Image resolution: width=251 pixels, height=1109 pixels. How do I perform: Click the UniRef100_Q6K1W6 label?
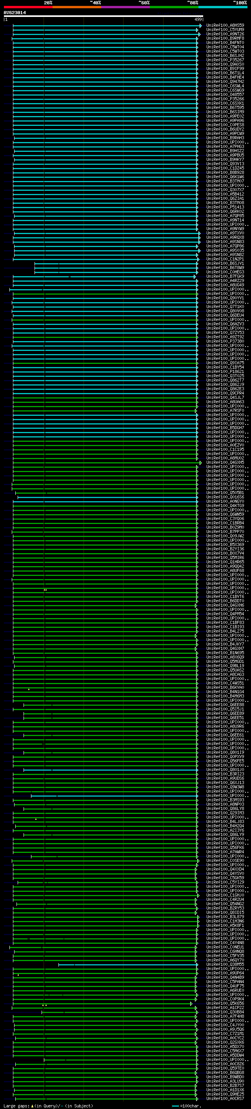coord(225,177)
